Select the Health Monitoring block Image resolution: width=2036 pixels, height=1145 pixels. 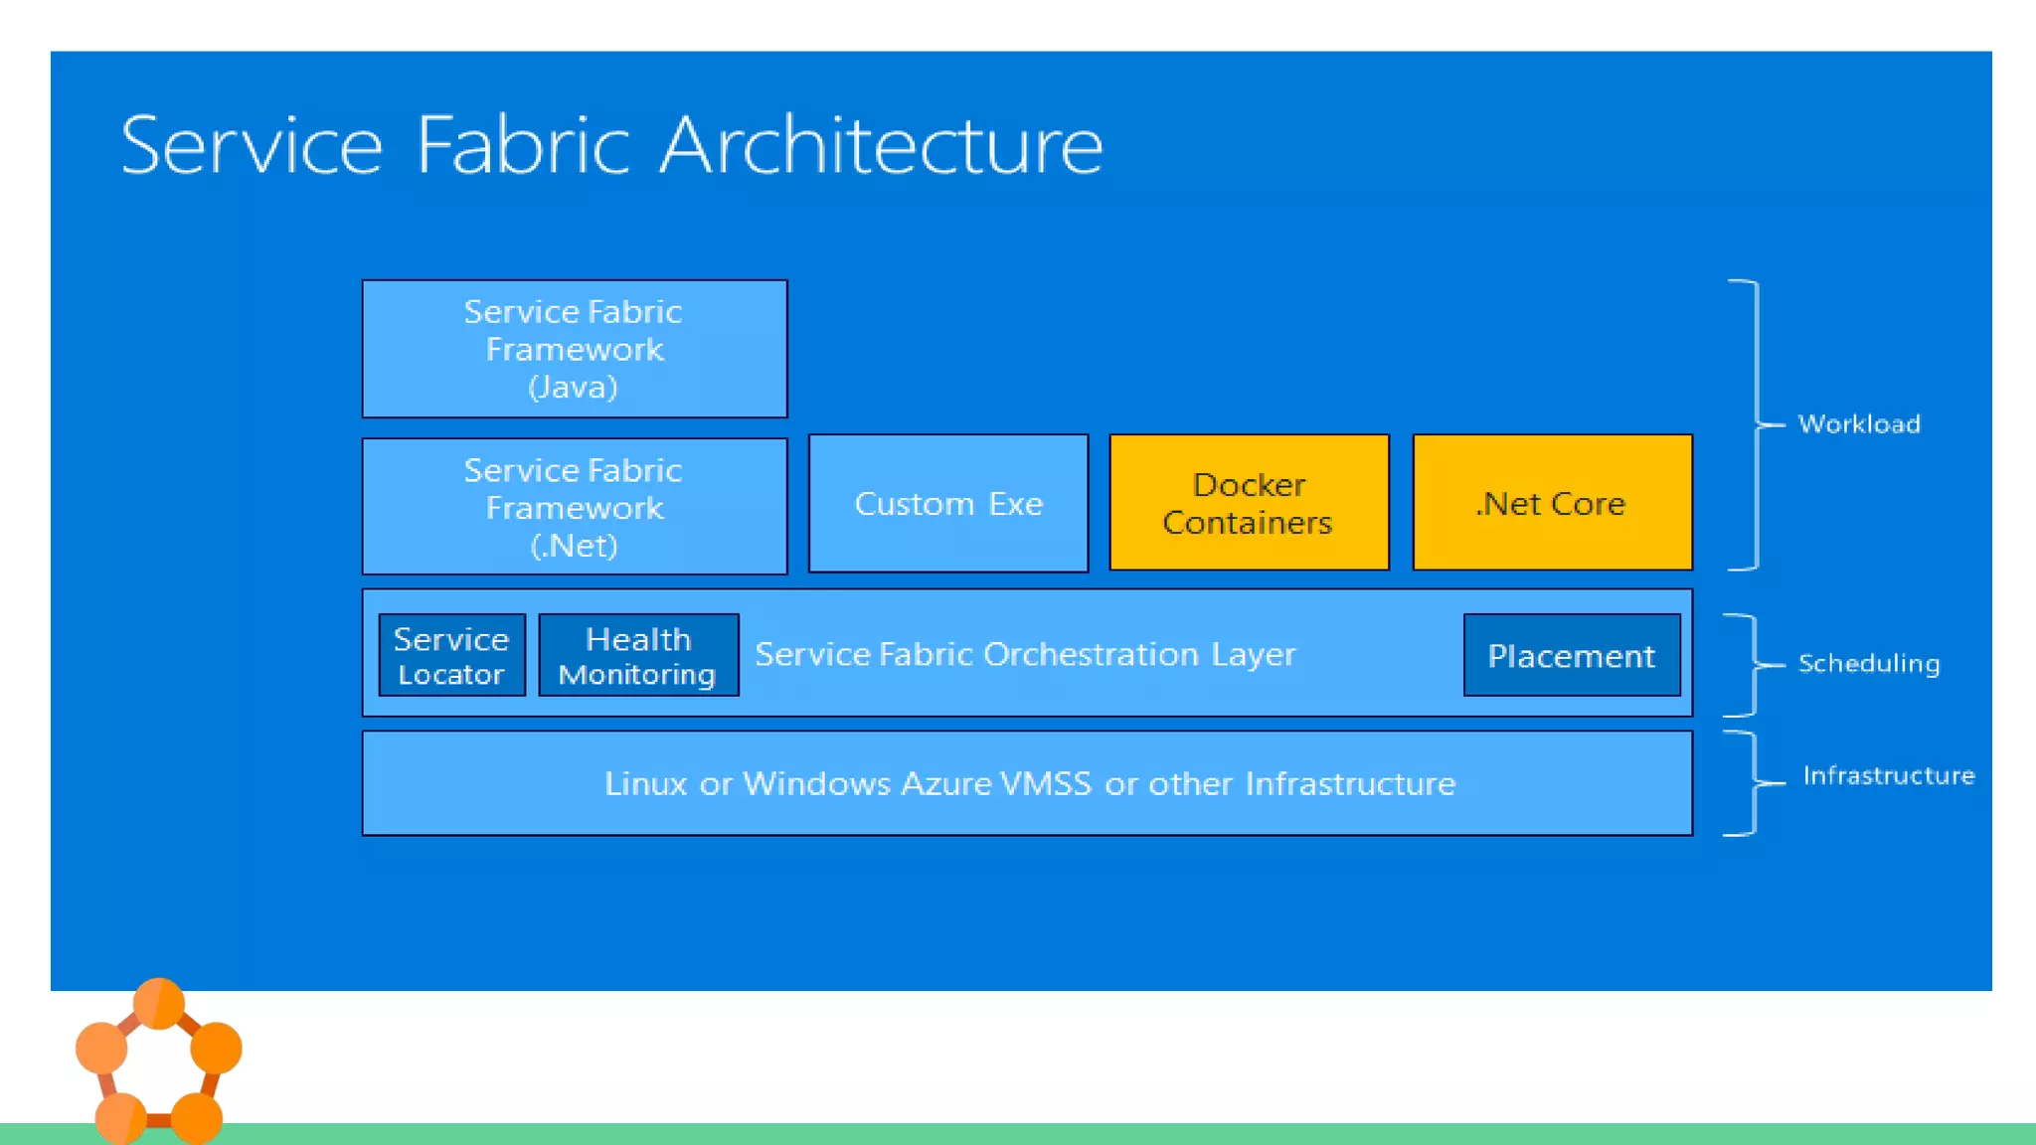pos(638,655)
